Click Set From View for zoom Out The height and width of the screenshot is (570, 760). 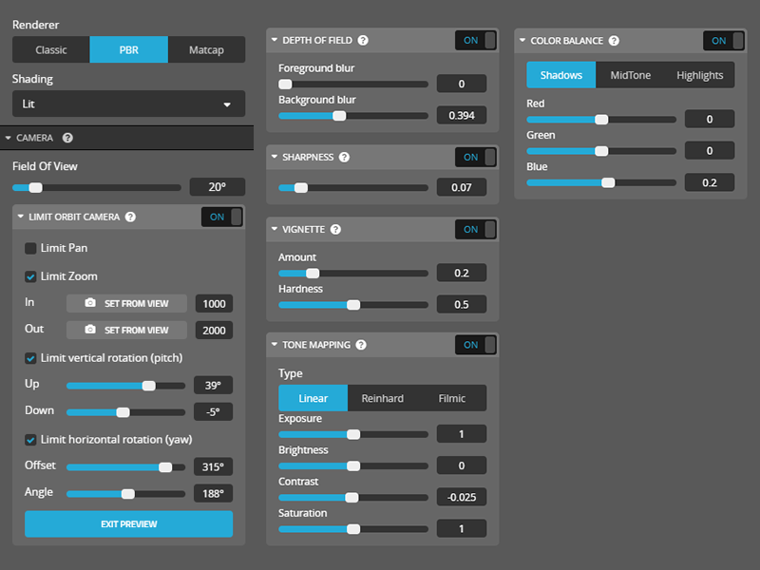click(136, 330)
